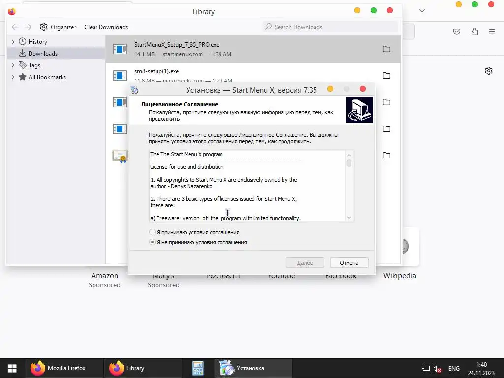This screenshot has height=378, width=504.
Task: Open the calculator taskbar icon
Action: coord(198,368)
